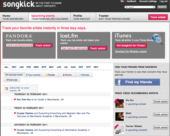Click the Songkick logo
The image size is (170, 136).
click(x=19, y=4)
